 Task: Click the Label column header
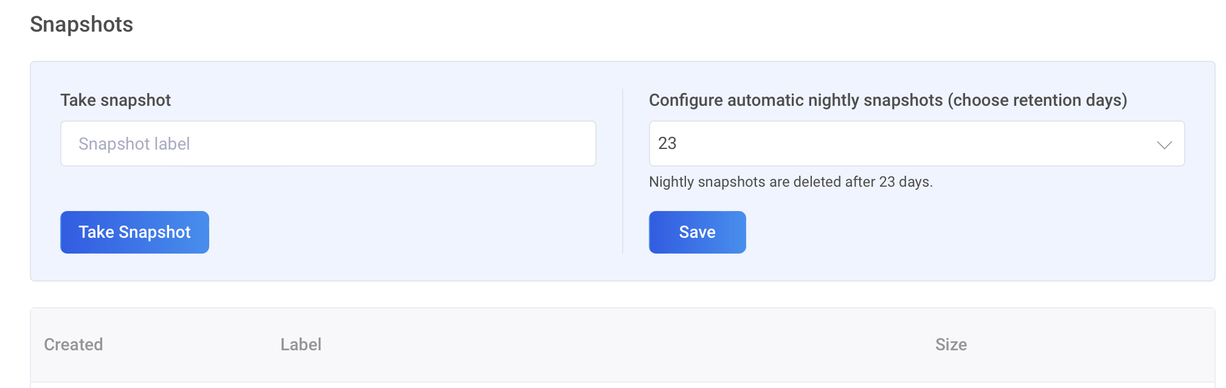[x=301, y=345]
